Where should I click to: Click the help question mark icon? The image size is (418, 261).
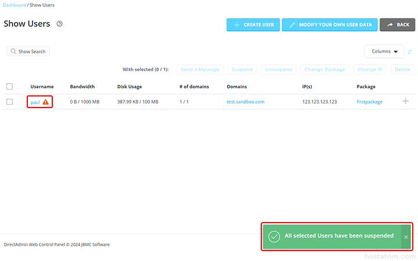tap(59, 24)
